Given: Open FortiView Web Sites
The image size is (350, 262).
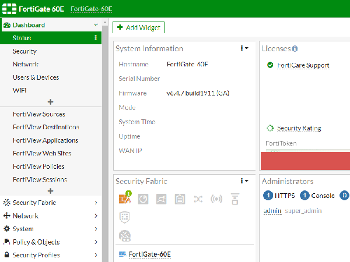Looking at the screenshot, I should pyautogui.click(x=42, y=153).
